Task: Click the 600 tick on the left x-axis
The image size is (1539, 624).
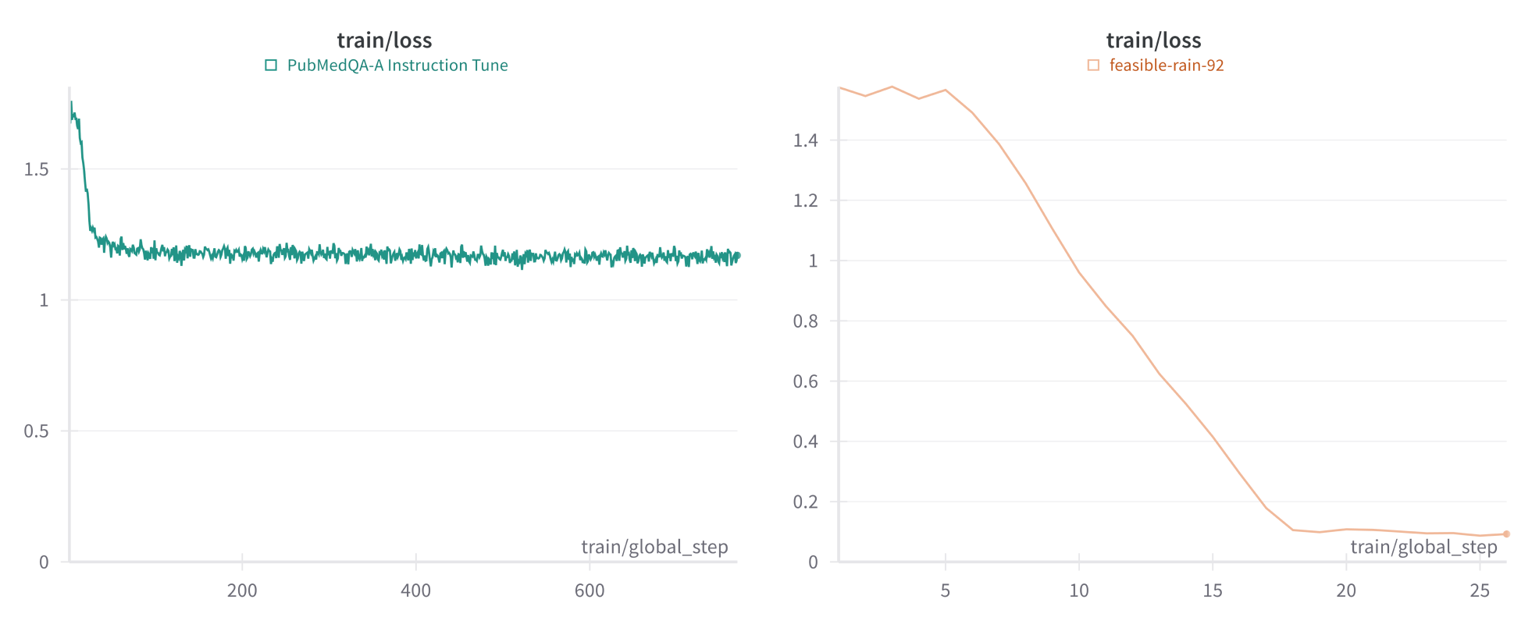Action: point(590,590)
